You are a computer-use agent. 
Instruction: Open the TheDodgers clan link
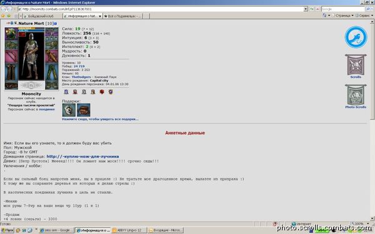pos(81,77)
